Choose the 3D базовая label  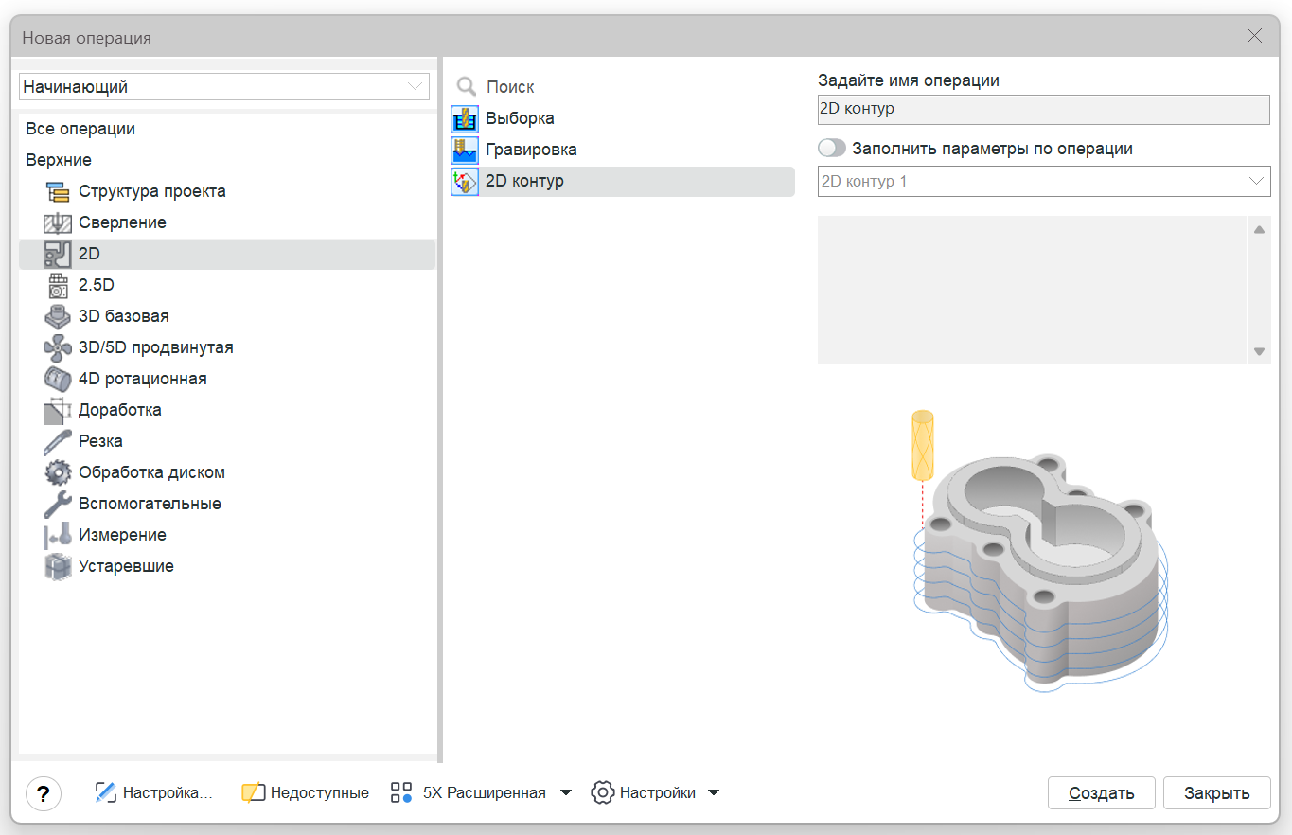point(124,316)
